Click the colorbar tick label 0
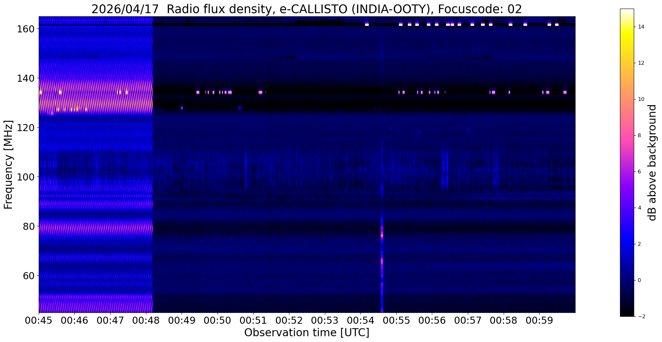Viewport: 662px width, 342px height. click(640, 280)
